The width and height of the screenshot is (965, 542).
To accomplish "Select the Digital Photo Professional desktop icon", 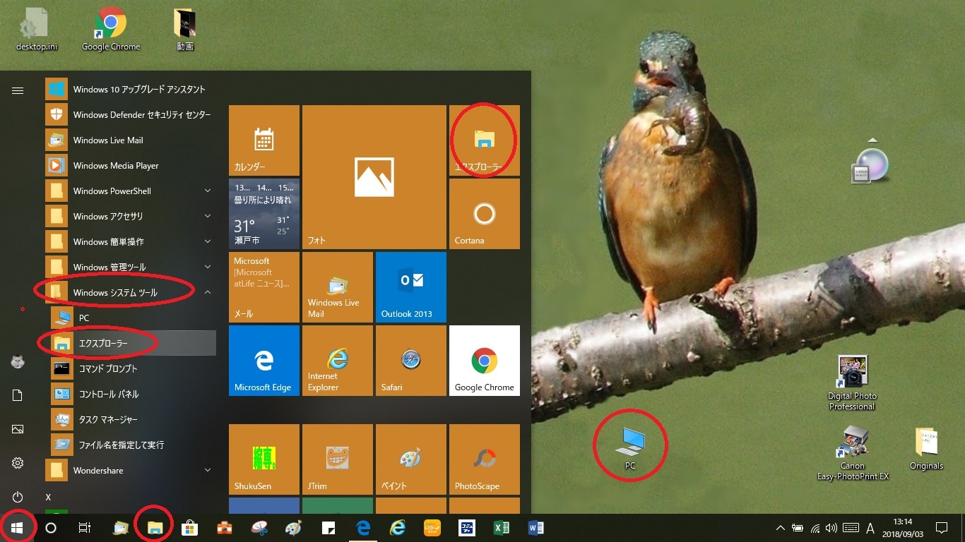I will point(852,383).
